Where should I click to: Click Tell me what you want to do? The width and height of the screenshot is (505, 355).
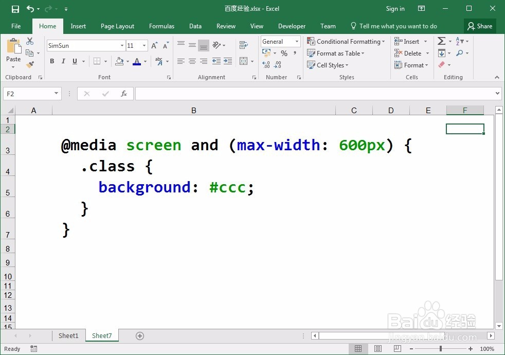(x=394, y=26)
